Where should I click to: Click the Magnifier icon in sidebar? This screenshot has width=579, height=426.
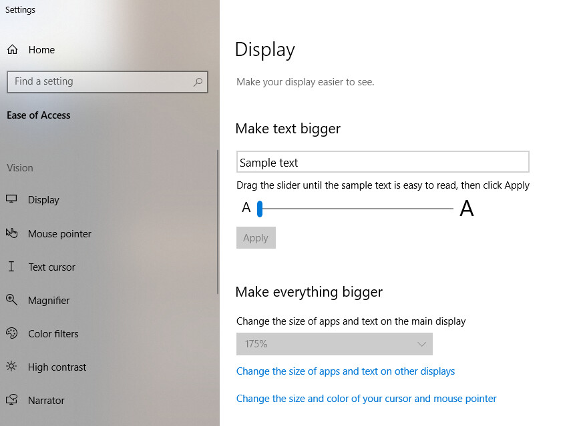[x=11, y=300]
